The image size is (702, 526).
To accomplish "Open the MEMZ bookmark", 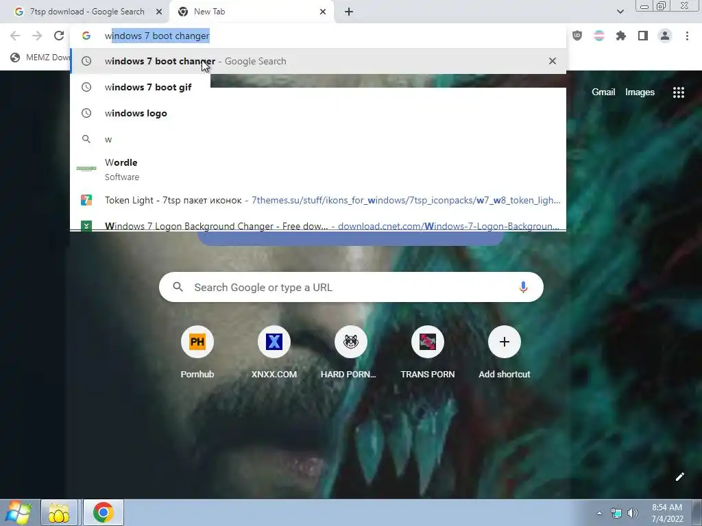I will 39,58.
